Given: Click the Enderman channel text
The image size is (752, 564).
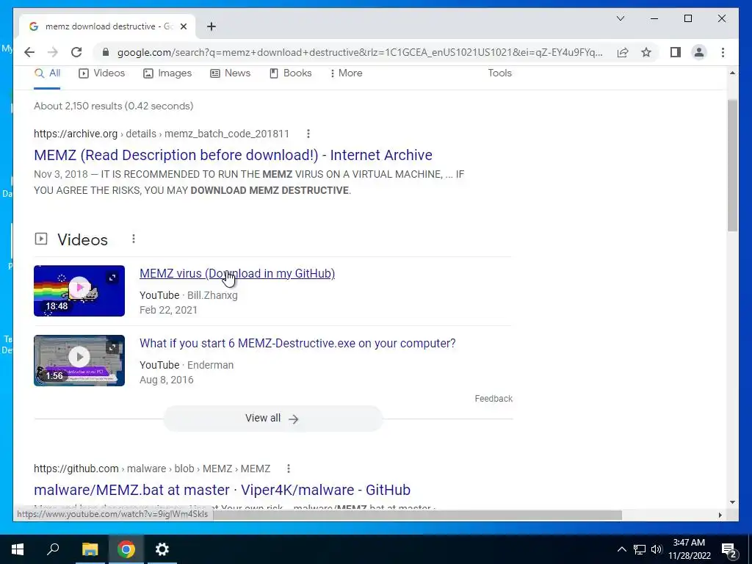Looking at the screenshot, I should [210, 365].
